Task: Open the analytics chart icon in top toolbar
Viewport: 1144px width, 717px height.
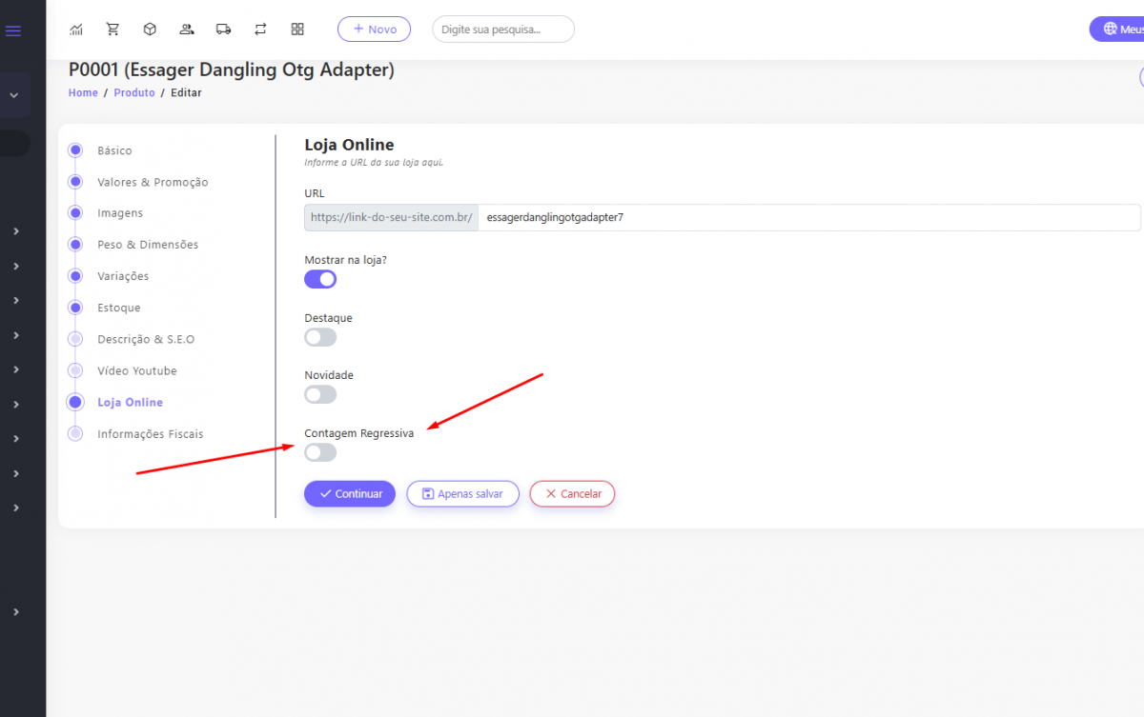Action: 76,30
